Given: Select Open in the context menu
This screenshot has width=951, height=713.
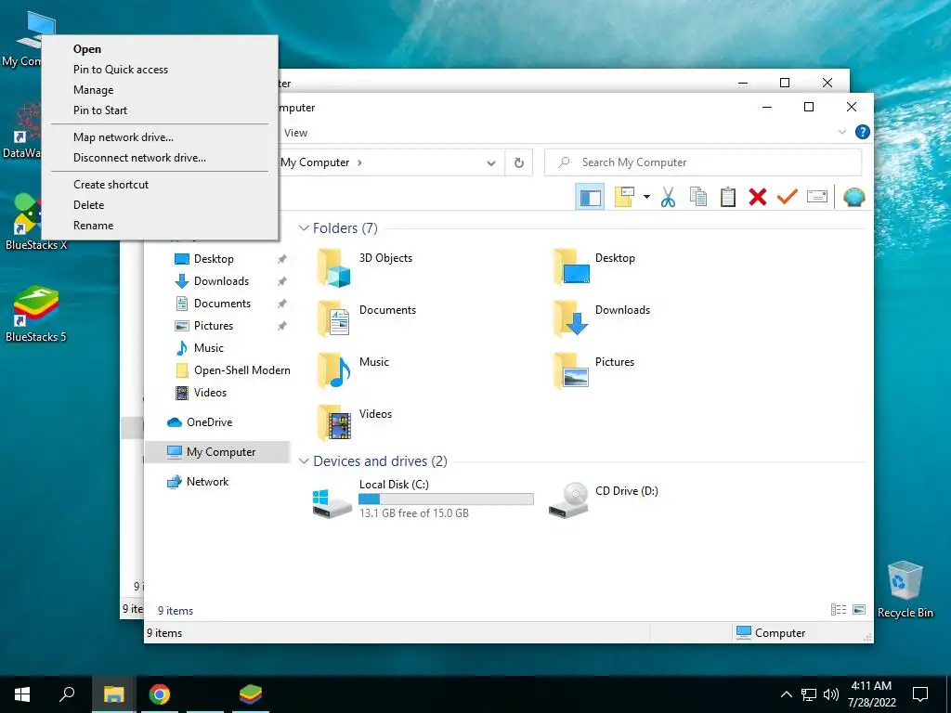Looking at the screenshot, I should (x=160, y=49).
